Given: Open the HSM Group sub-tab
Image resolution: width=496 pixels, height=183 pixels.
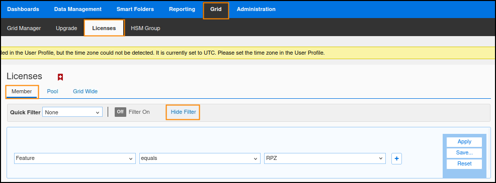Looking at the screenshot, I should 145,28.
